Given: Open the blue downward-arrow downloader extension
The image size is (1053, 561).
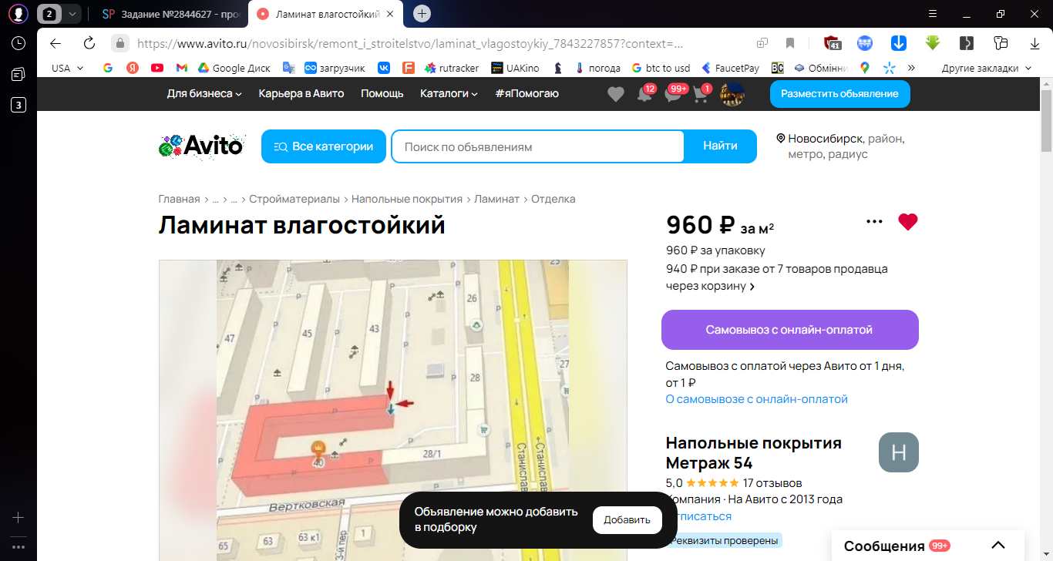Looking at the screenshot, I should point(898,43).
